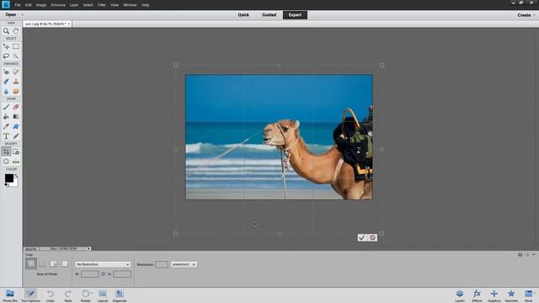Select the Rectangular Marquee tool
The width and height of the screenshot is (539, 303).
click(16, 46)
